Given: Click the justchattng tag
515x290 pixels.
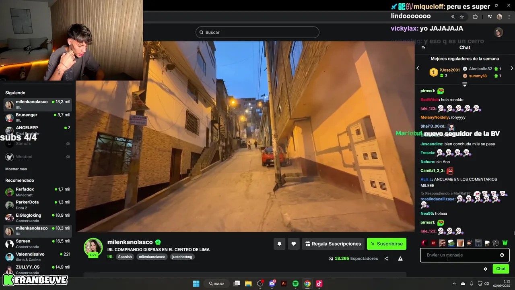Looking at the screenshot, I should click(182, 257).
